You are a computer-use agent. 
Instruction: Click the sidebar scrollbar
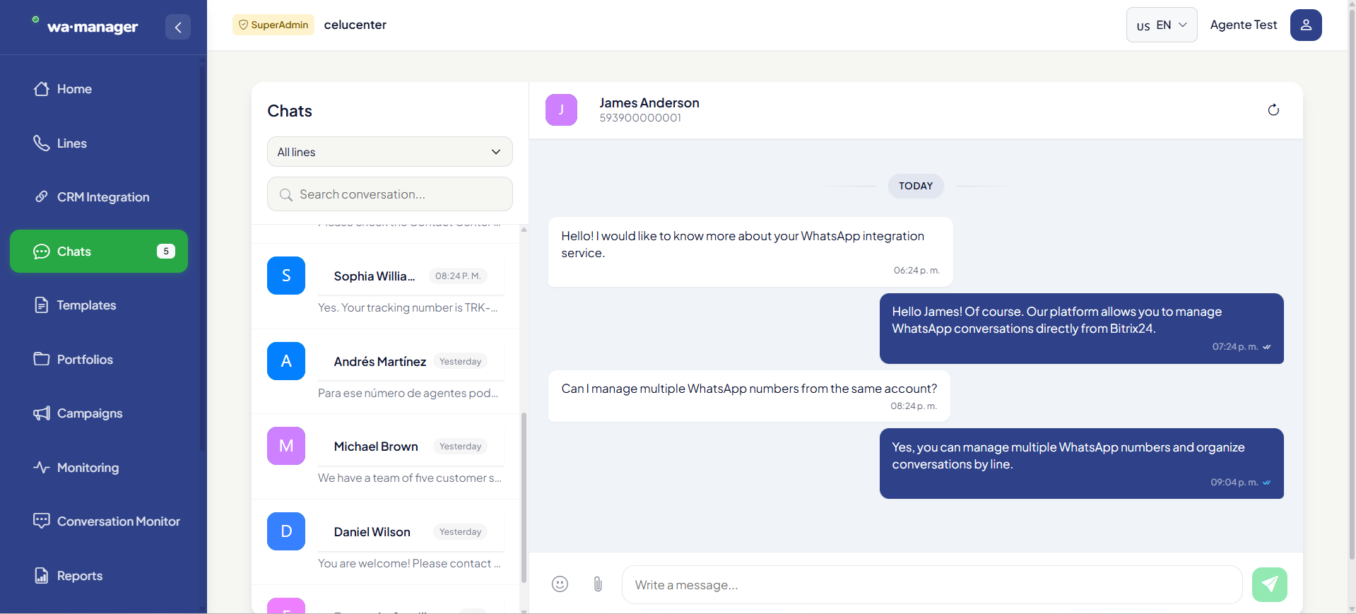tap(203, 258)
